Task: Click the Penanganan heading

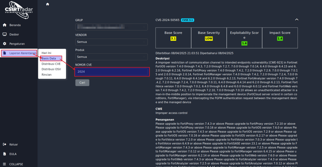Action: 165,120
